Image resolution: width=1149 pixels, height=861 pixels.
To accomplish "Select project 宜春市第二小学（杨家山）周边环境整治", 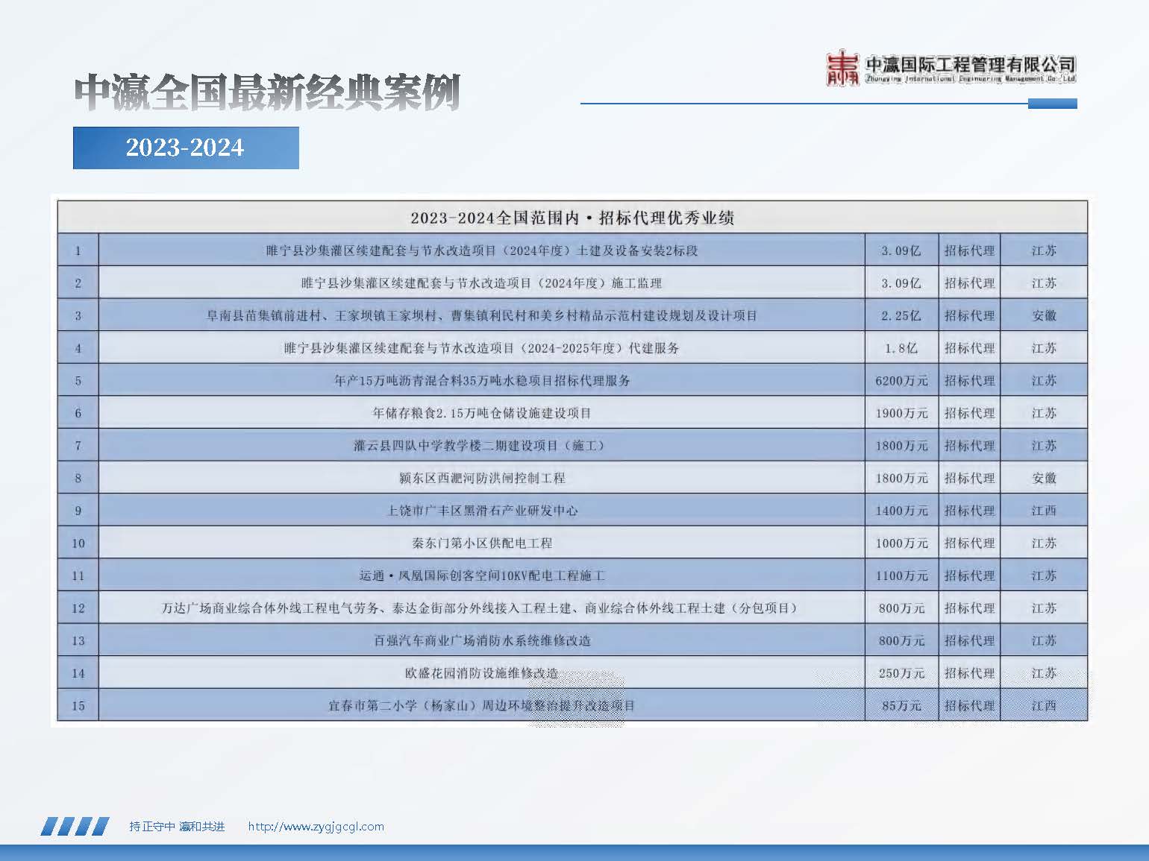I will pyautogui.click(x=481, y=706).
